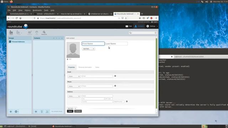Click the delete contact trash icon
Viewport: 228px width, 128px height.
point(42,112)
